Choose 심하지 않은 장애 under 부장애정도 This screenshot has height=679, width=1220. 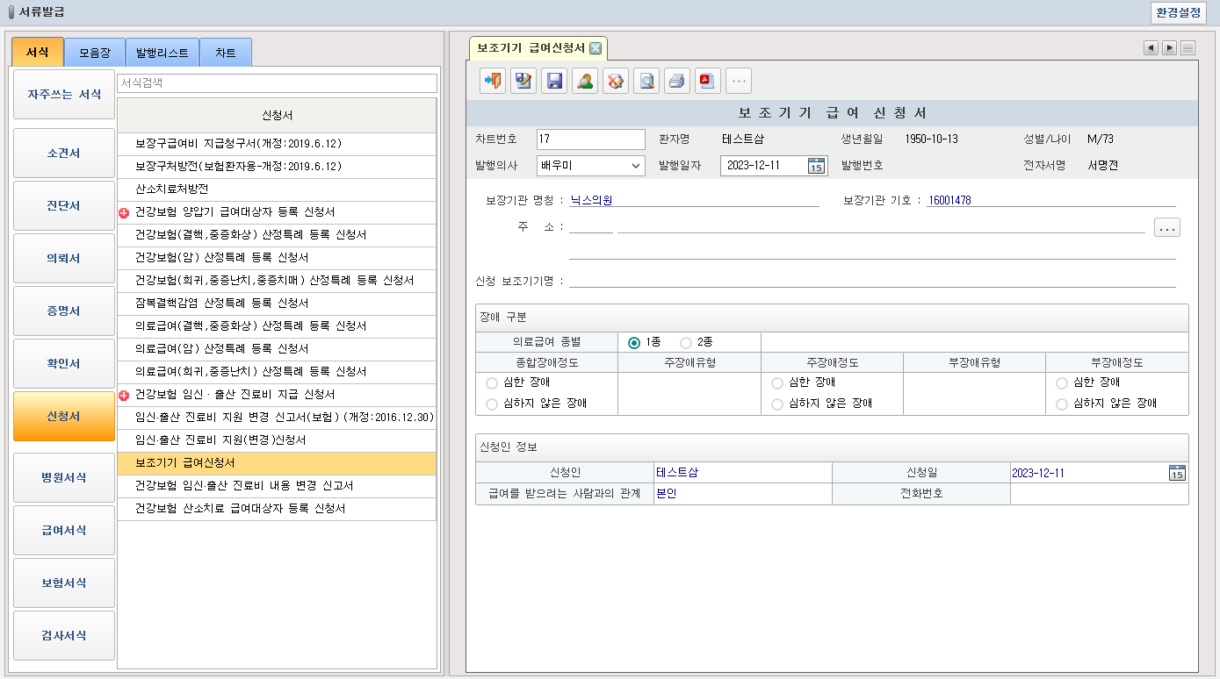coord(1062,404)
